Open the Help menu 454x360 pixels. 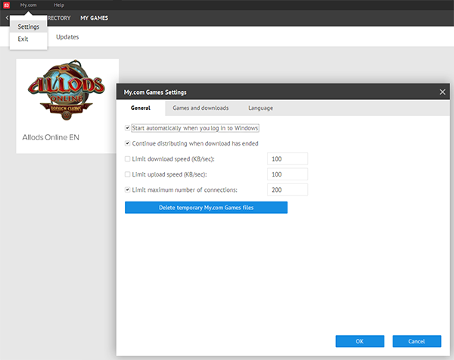59,5
